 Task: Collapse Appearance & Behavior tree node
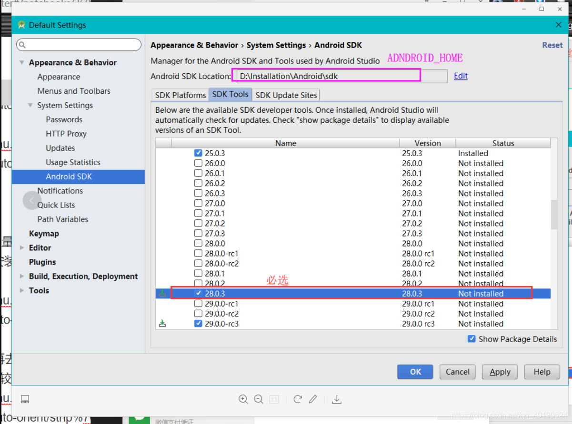point(22,62)
